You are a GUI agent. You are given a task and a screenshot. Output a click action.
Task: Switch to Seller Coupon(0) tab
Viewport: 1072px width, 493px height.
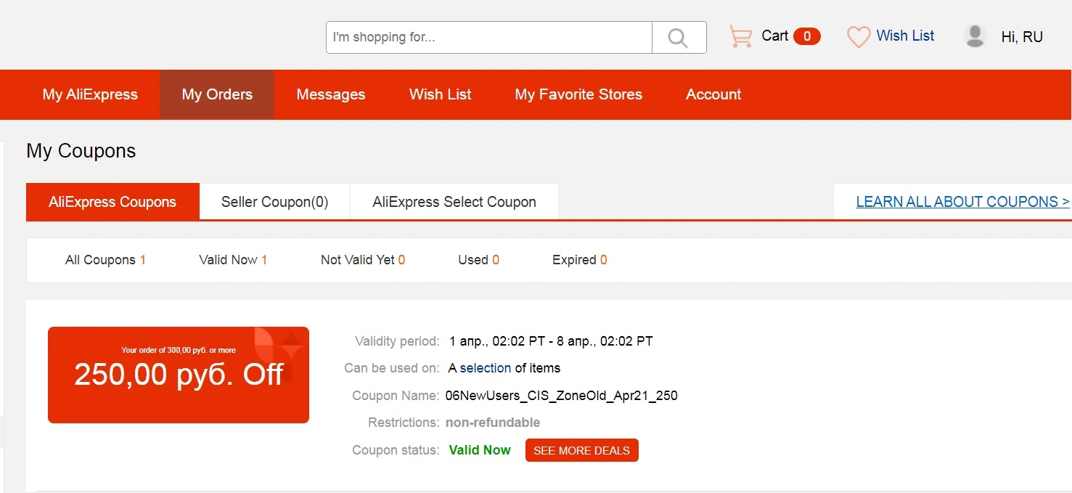[x=275, y=202]
